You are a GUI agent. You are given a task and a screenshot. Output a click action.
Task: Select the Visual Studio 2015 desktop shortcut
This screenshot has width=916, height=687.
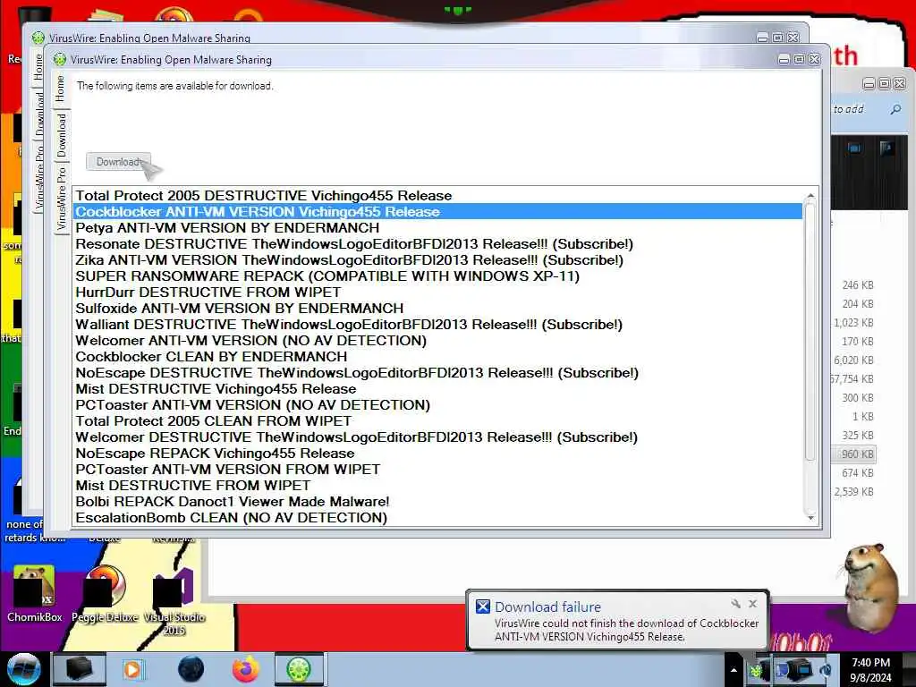point(174,600)
